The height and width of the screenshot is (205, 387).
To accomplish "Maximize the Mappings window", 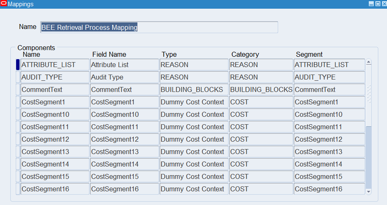I will coord(377,4).
